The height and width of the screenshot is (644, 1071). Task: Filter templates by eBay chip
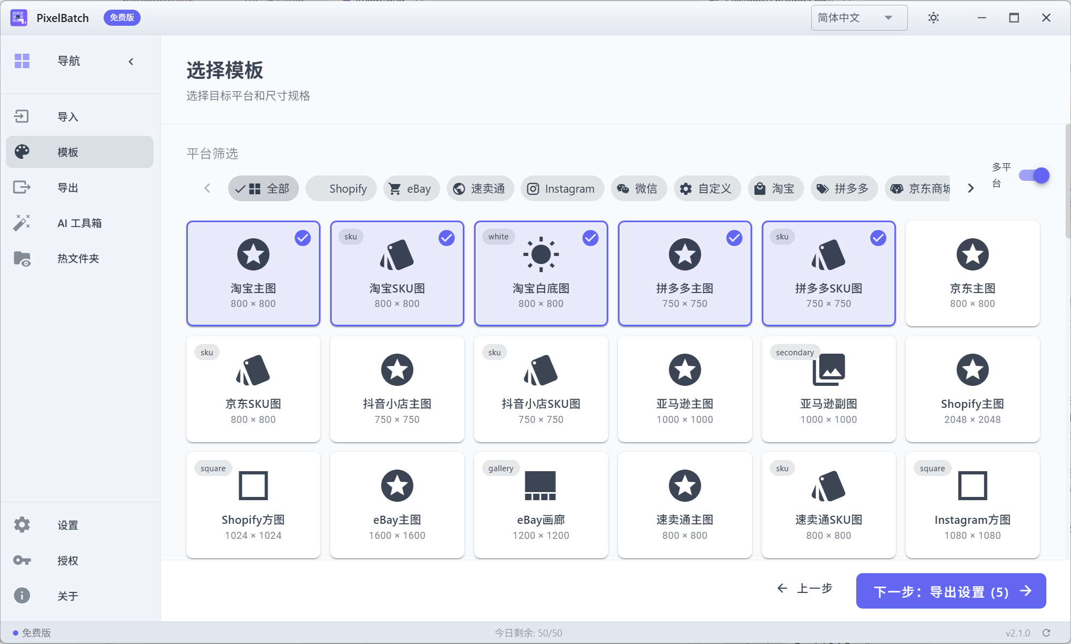tap(411, 188)
